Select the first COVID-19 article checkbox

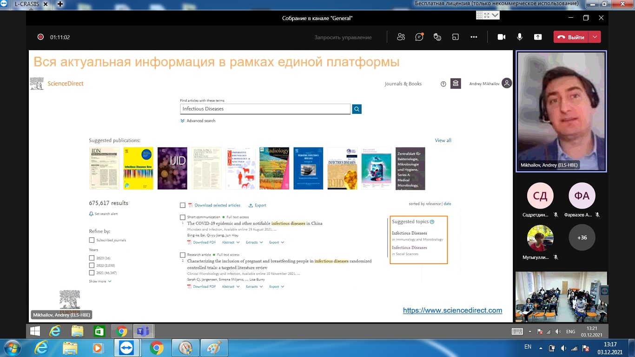183,217
